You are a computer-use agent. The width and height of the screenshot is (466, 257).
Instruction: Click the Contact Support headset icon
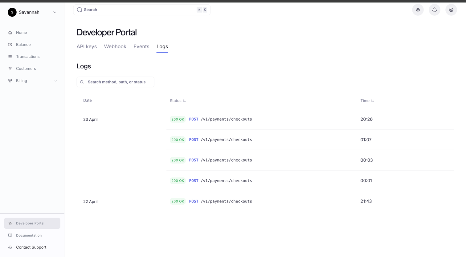click(x=10, y=247)
